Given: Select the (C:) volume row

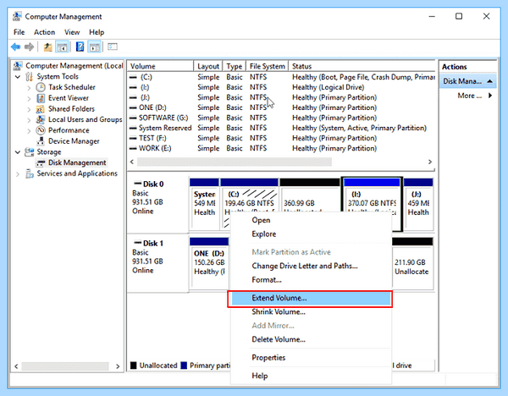Looking at the screenshot, I should pyautogui.click(x=281, y=77).
